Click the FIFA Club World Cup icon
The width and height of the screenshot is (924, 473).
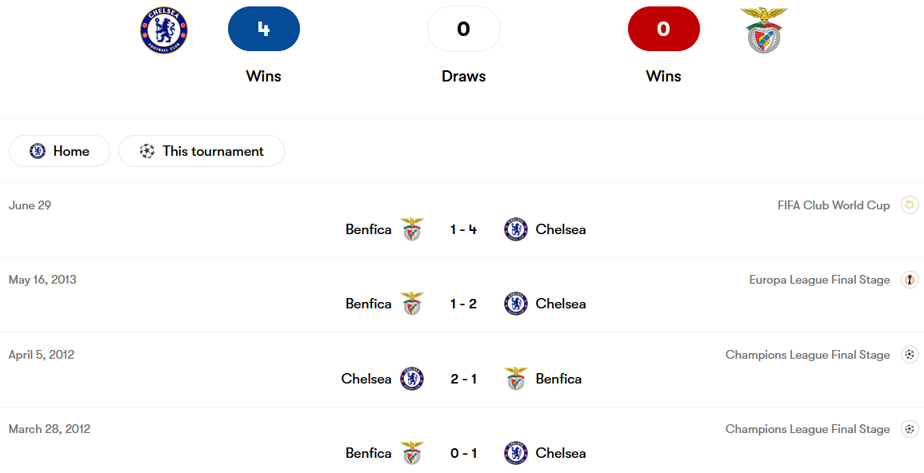tap(910, 205)
